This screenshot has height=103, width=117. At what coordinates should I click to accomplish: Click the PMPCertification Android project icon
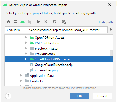32,43
